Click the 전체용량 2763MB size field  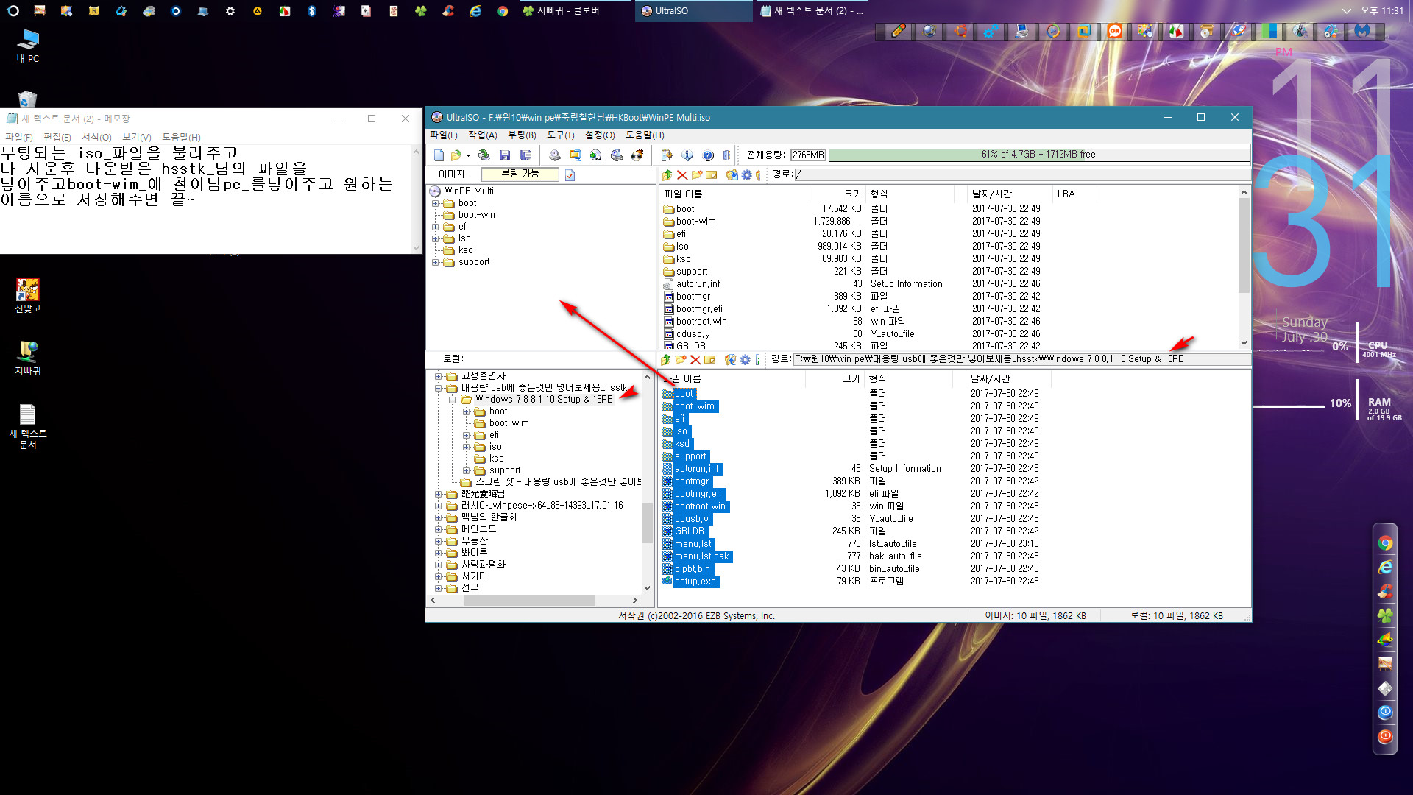pos(808,155)
